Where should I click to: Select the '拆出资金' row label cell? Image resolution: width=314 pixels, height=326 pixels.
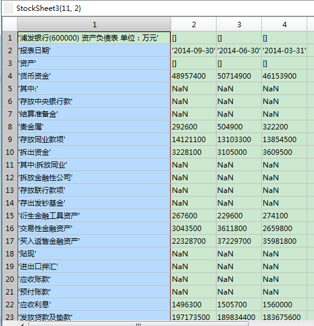click(x=94, y=152)
